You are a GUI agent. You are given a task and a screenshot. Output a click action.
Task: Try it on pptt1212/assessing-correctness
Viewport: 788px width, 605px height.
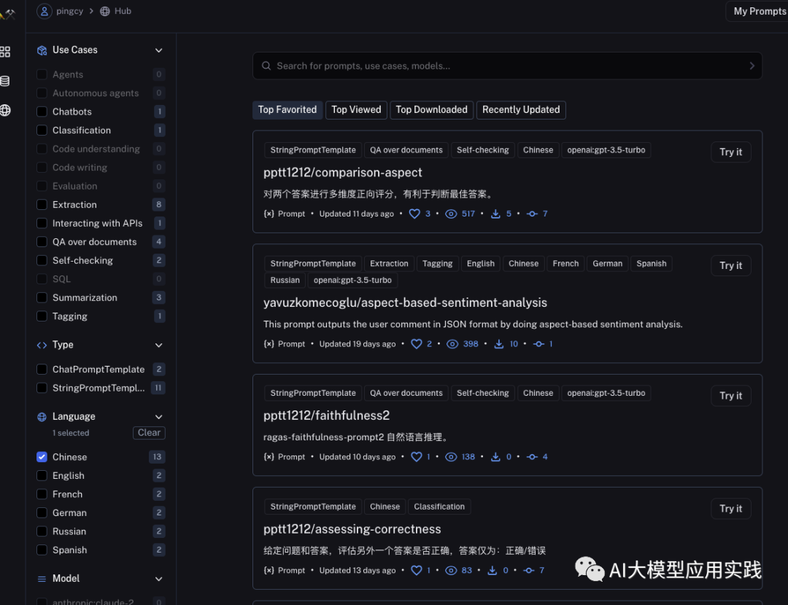point(730,509)
